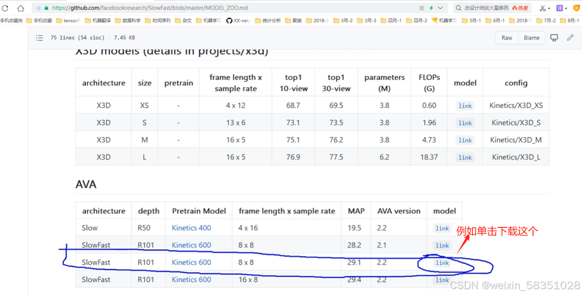The height and width of the screenshot is (295, 582).
Task: Download the model link in the 29.1 MAP row
Action: click(x=442, y=263)
